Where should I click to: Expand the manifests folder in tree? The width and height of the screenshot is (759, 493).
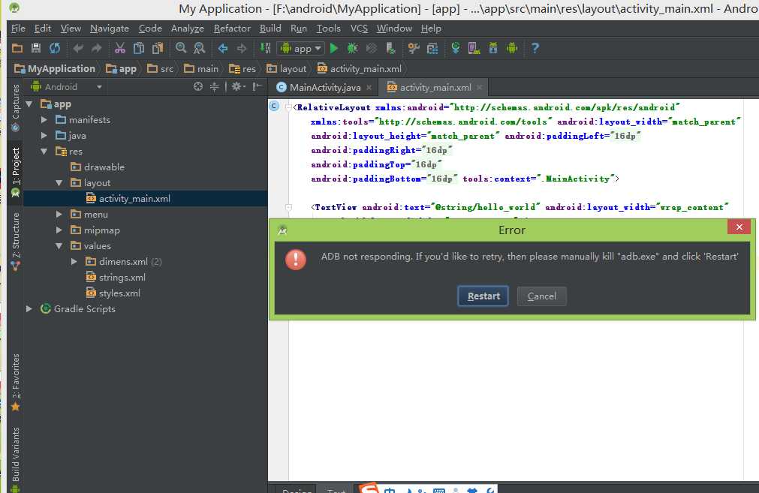tap(44, 119)
